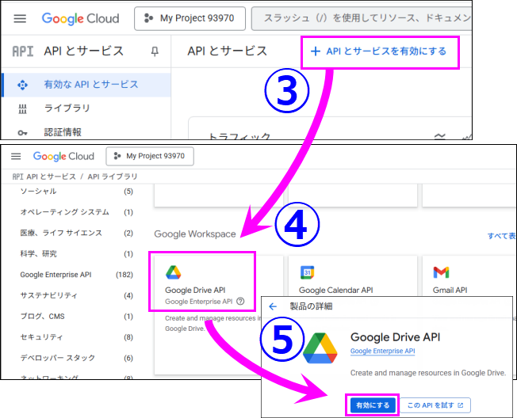Go back from 製品の詳細 page
The width and height of the screenshot is (517, 418).
point(273,306)
